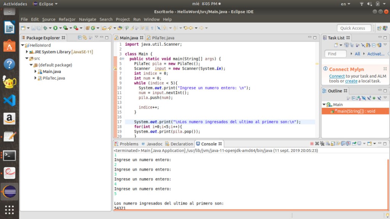Expand JRE System Library node

tap(27, 52)
